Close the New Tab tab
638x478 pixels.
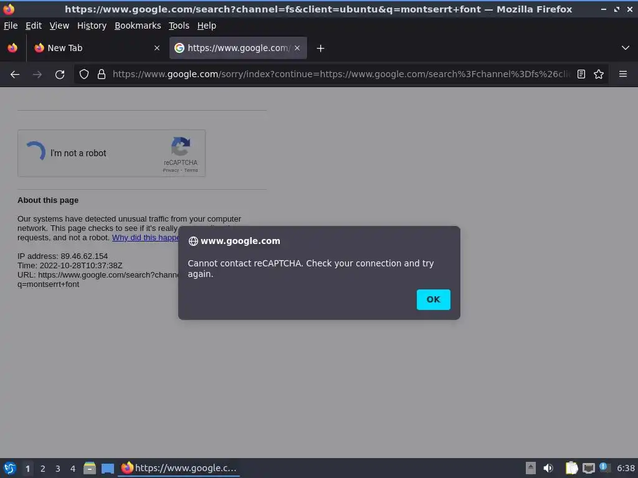pos(156,48)
